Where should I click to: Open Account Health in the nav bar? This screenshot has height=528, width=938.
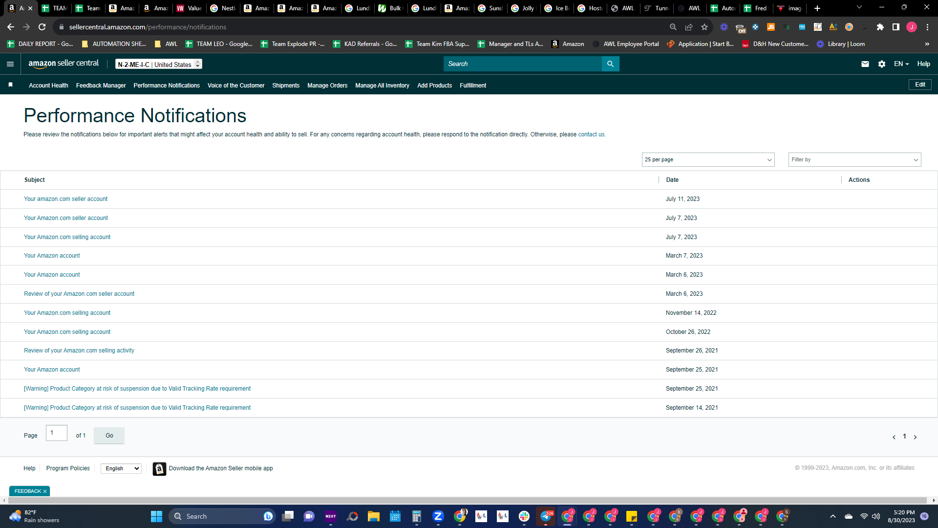[48, 86]
